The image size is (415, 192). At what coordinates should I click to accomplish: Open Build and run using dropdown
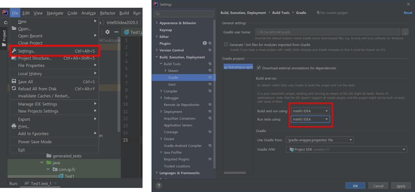click(x=310, y=111)
